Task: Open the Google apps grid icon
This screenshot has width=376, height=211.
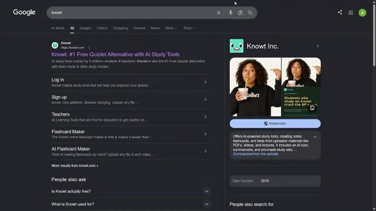Action: [351, 13]
